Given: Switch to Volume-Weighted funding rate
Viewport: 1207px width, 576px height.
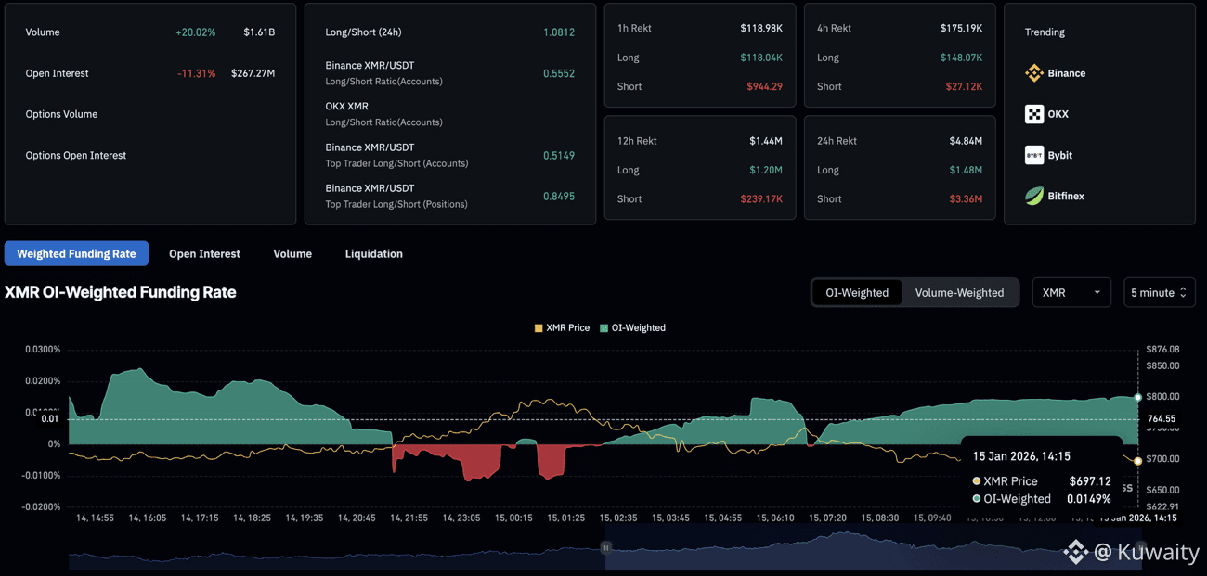Looking at the screenshot, I should click(x=959, y=292).
